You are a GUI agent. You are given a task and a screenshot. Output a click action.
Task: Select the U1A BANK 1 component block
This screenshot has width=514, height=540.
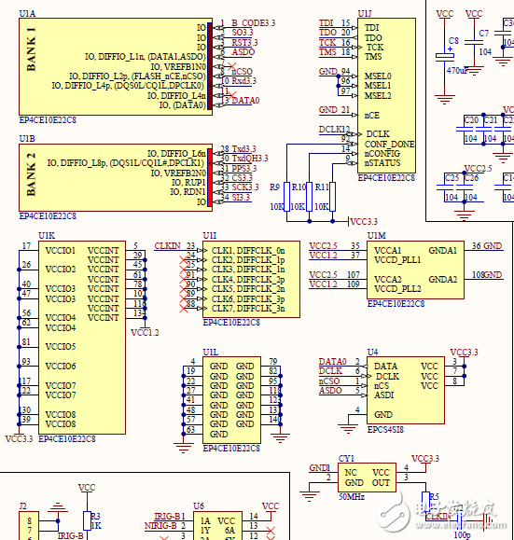coord(116,66)
